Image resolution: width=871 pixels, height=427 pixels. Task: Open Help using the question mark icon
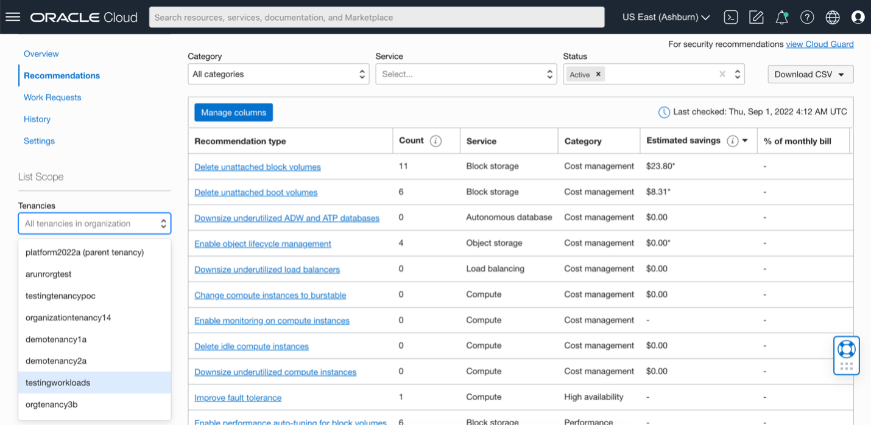coord(807,17)
